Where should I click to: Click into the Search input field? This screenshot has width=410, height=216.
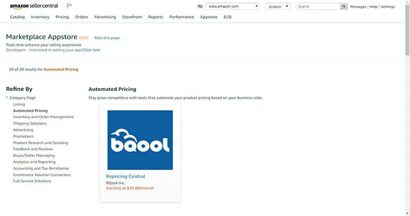pyautogui.click(x=318, y=6)
